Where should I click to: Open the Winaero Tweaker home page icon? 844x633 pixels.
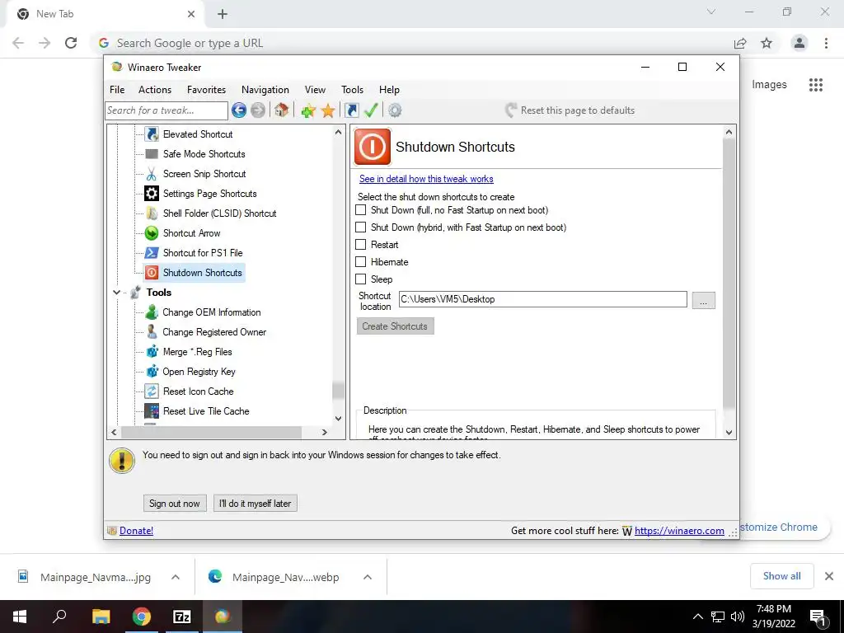281,110
